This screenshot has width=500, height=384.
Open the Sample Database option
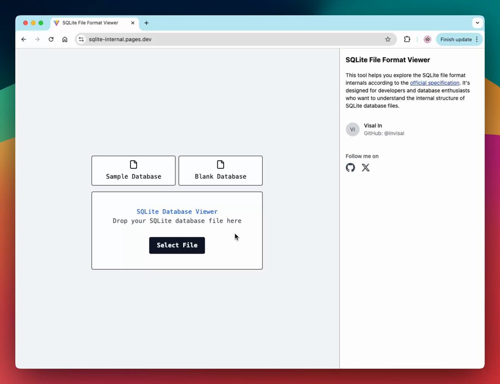[133, 171]
